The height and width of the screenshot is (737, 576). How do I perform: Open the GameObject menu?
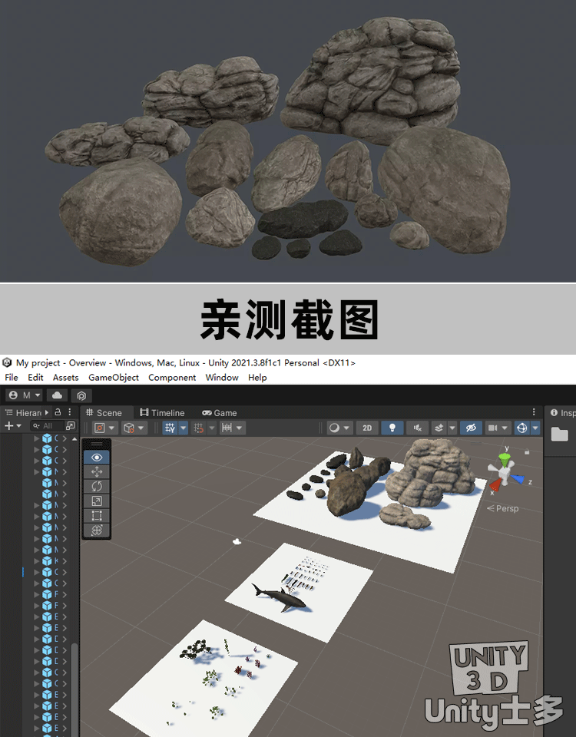(114, 378)
